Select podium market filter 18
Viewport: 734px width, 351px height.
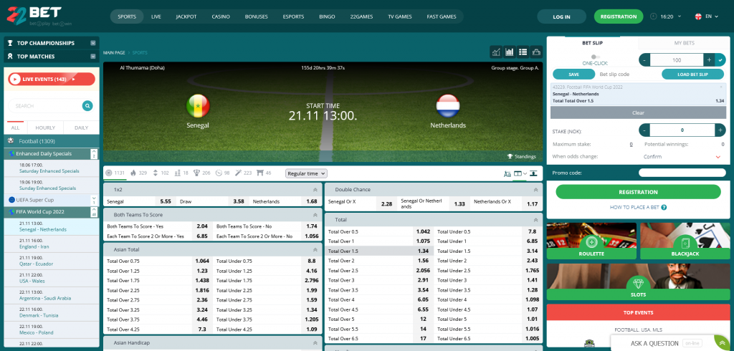(x=177, y=173)
